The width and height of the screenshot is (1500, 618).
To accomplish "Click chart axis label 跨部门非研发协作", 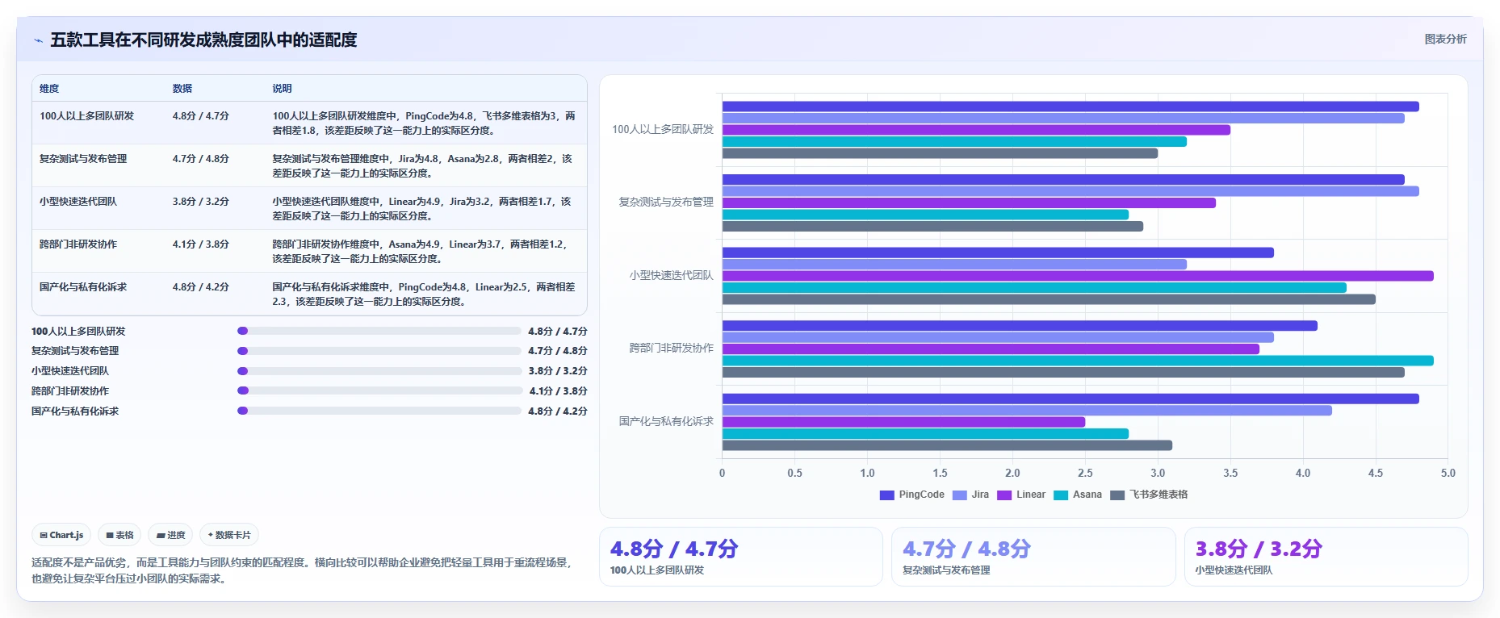I will click(672, 348).
